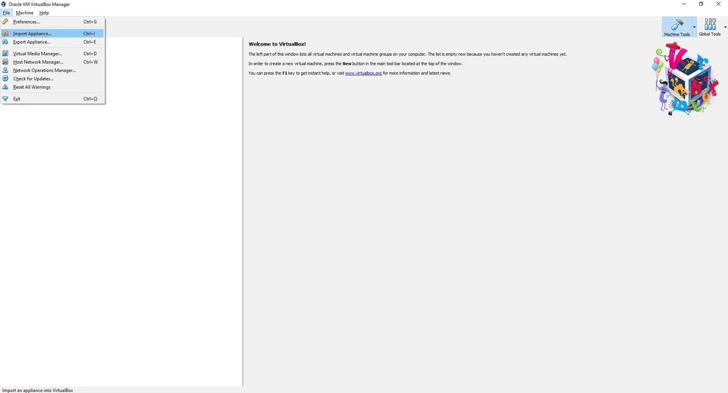Click status bar text "Import an appliance into VirtualBox"

[38, 390]
